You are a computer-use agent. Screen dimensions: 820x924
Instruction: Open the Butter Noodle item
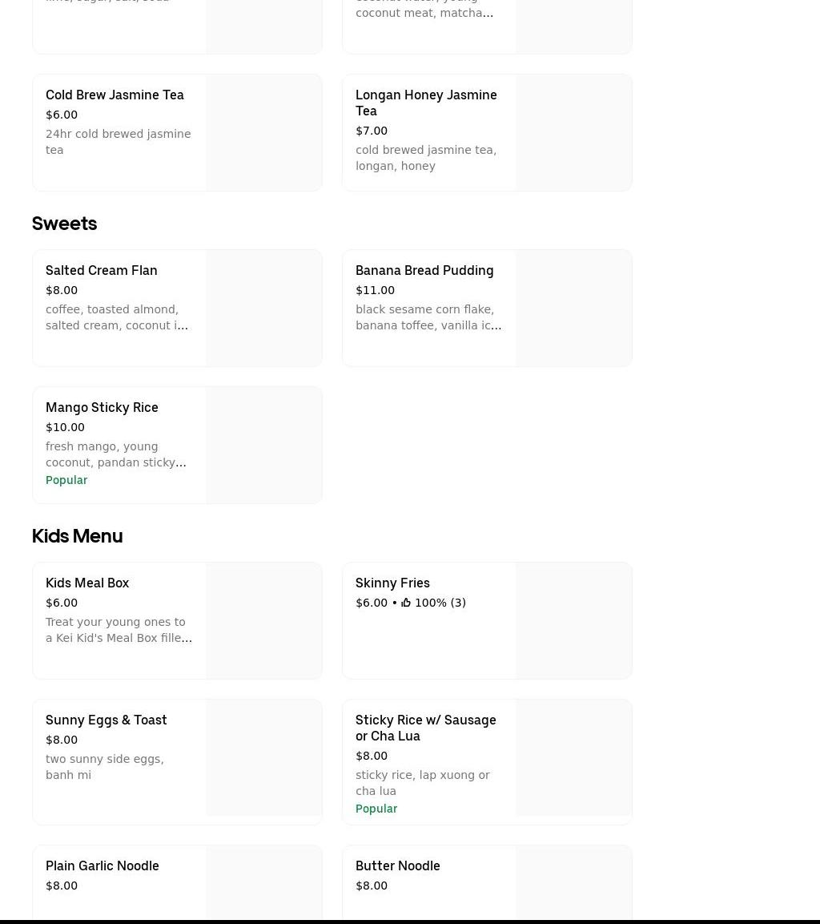click(398, 865)
